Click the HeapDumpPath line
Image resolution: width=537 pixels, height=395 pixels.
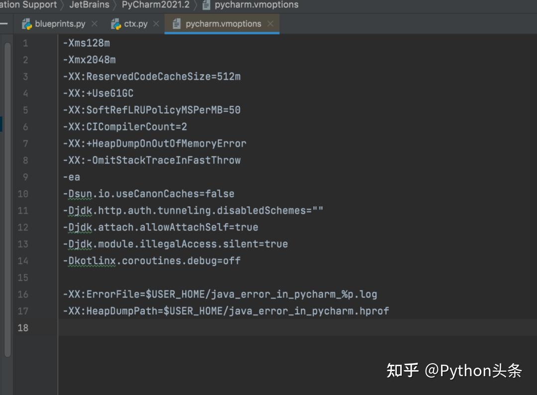(226, 312)
